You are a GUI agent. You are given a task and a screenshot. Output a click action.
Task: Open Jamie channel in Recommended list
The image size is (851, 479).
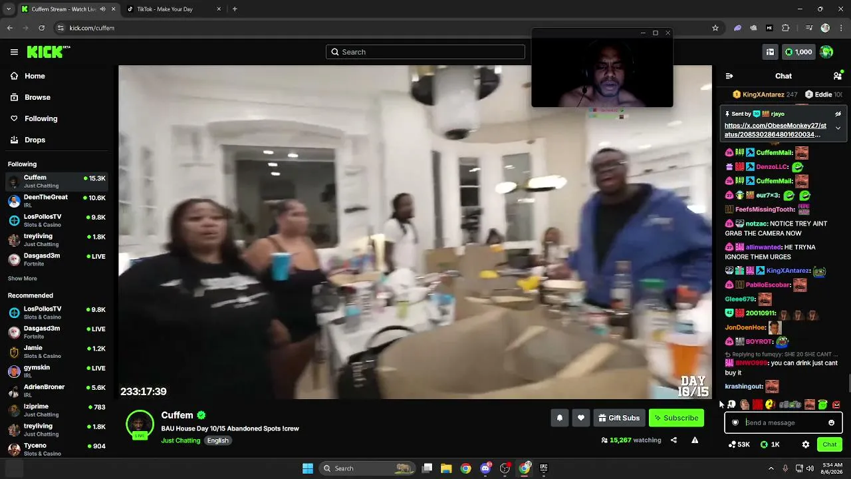coord(57,351)
